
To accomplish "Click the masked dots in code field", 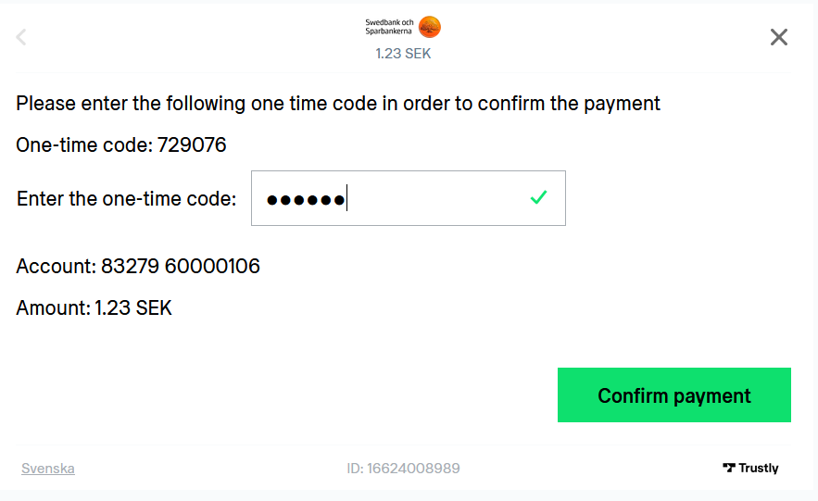I will pyautogui.click(x=306, y=200).
